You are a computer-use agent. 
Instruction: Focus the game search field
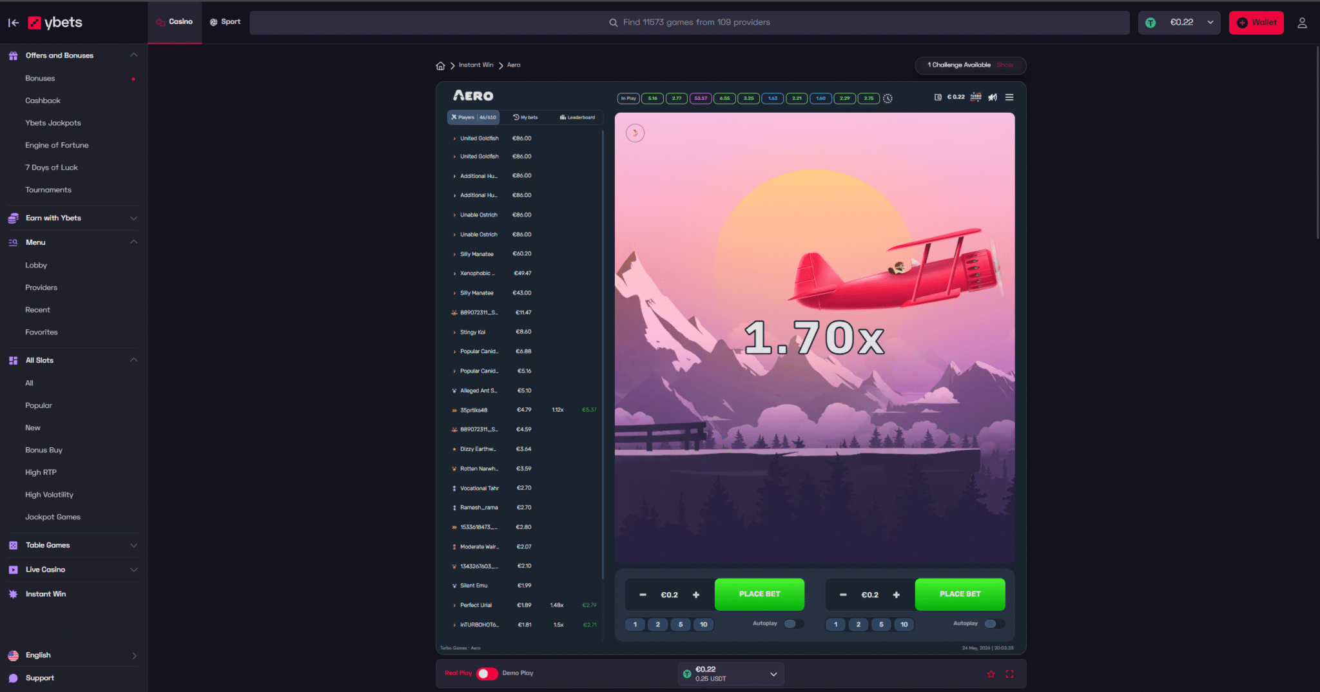[x=690, y=23]
